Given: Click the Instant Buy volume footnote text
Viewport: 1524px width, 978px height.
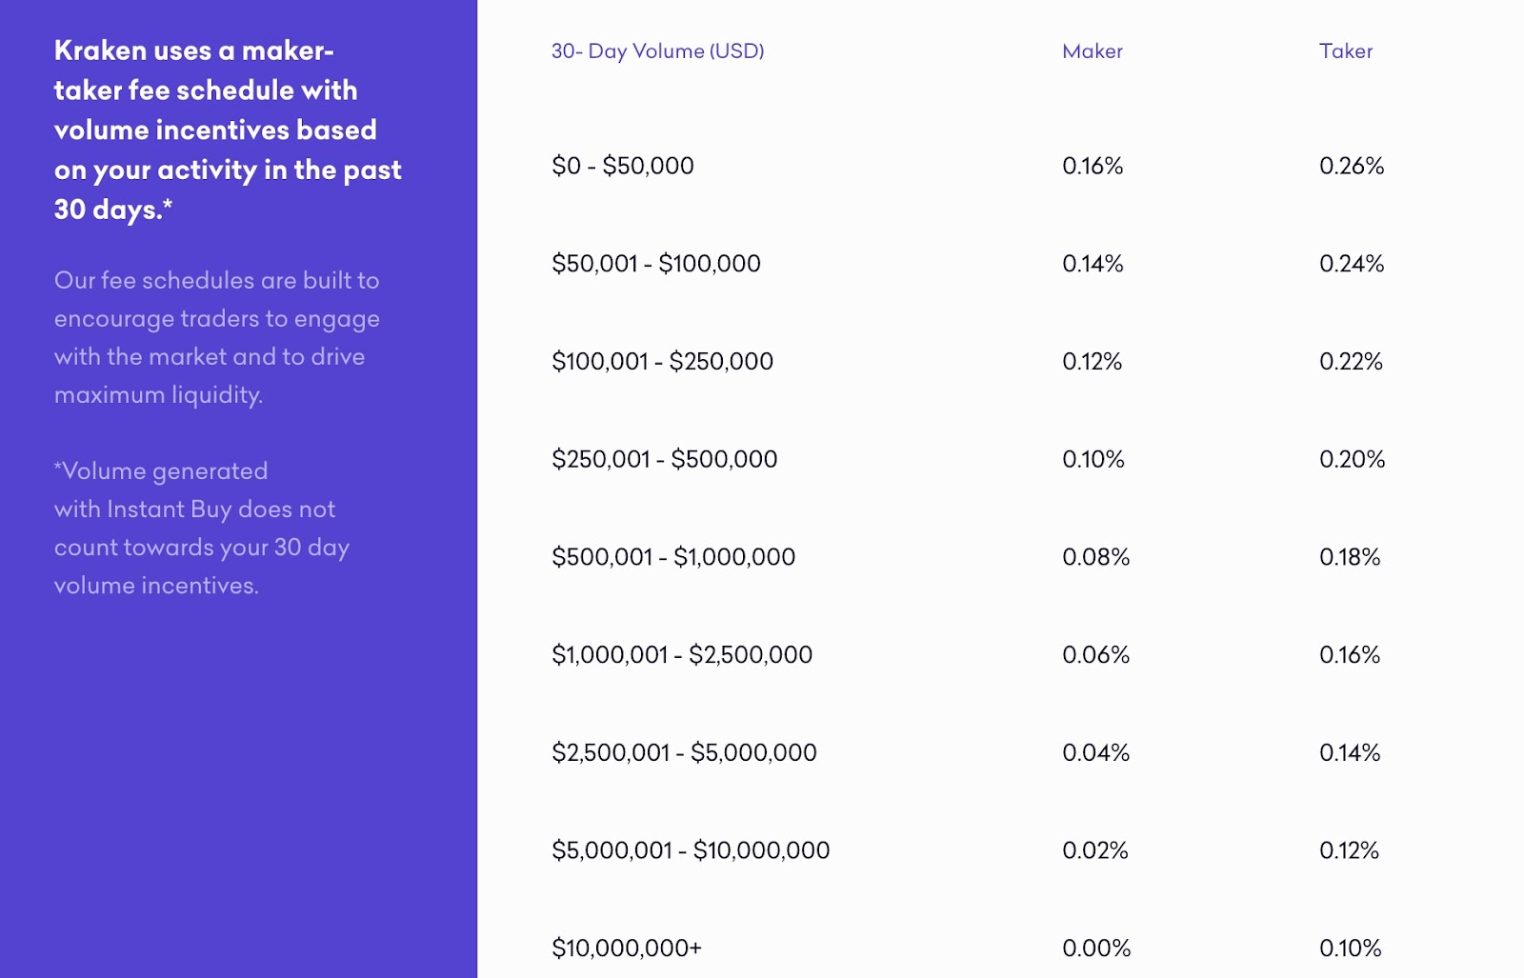Looking at the screenshot, I should [x=201, y=528].
